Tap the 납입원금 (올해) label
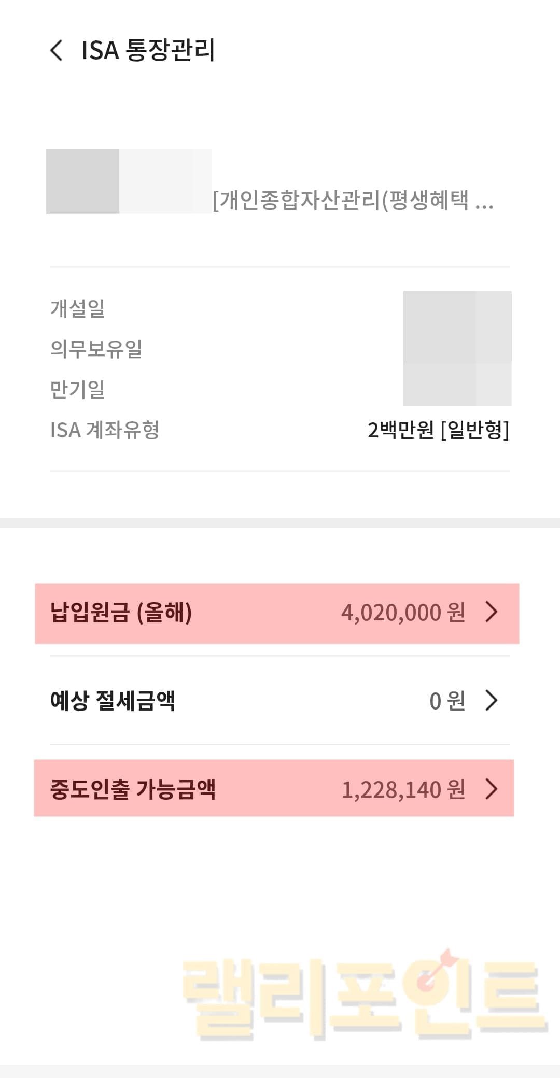The image size is (560, 1078). 121,612
